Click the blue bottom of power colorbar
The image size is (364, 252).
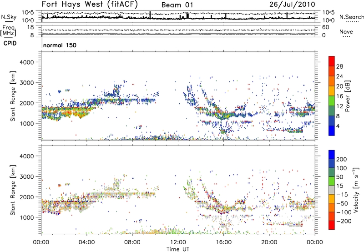coord(332,131)
